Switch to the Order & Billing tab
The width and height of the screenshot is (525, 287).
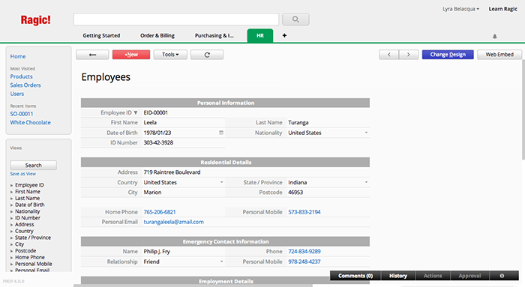pos(157,35)
